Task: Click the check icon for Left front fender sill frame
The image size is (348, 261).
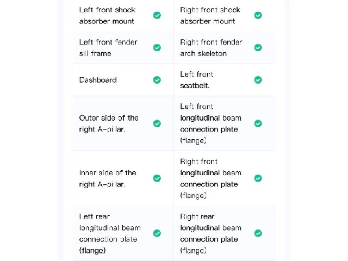Action: [157, 47]
